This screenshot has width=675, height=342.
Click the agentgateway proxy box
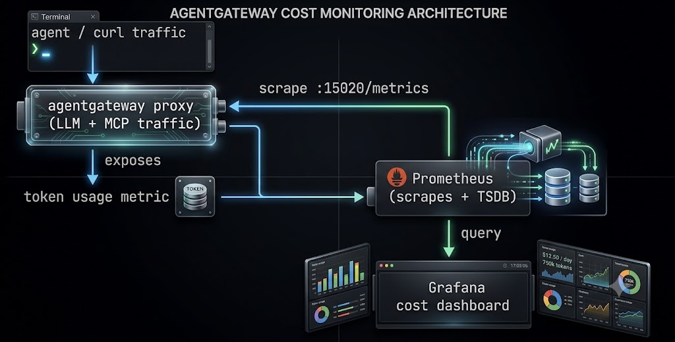(x=121, y=114)
